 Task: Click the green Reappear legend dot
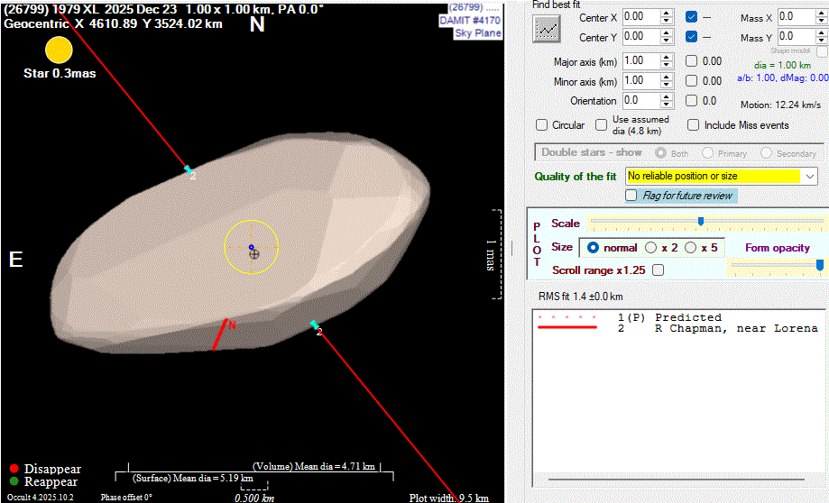point(14,482)
